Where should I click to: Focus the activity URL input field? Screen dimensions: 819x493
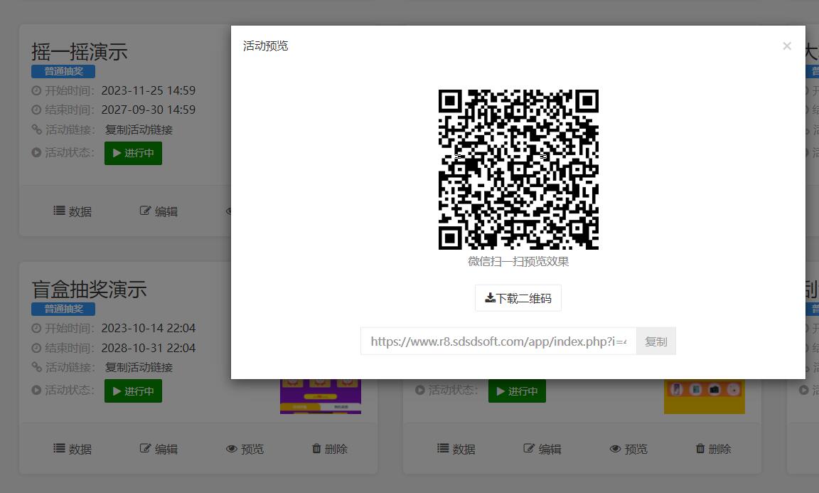pyautogui.click(x=498, y=341)
